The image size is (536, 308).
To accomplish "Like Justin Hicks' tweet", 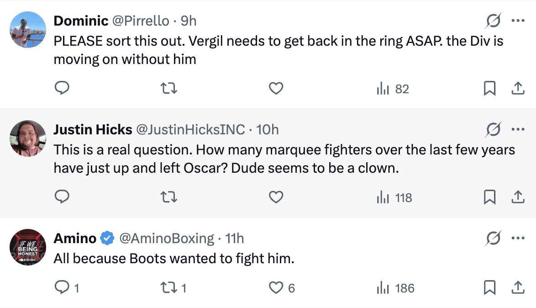I will pos(276,197).
